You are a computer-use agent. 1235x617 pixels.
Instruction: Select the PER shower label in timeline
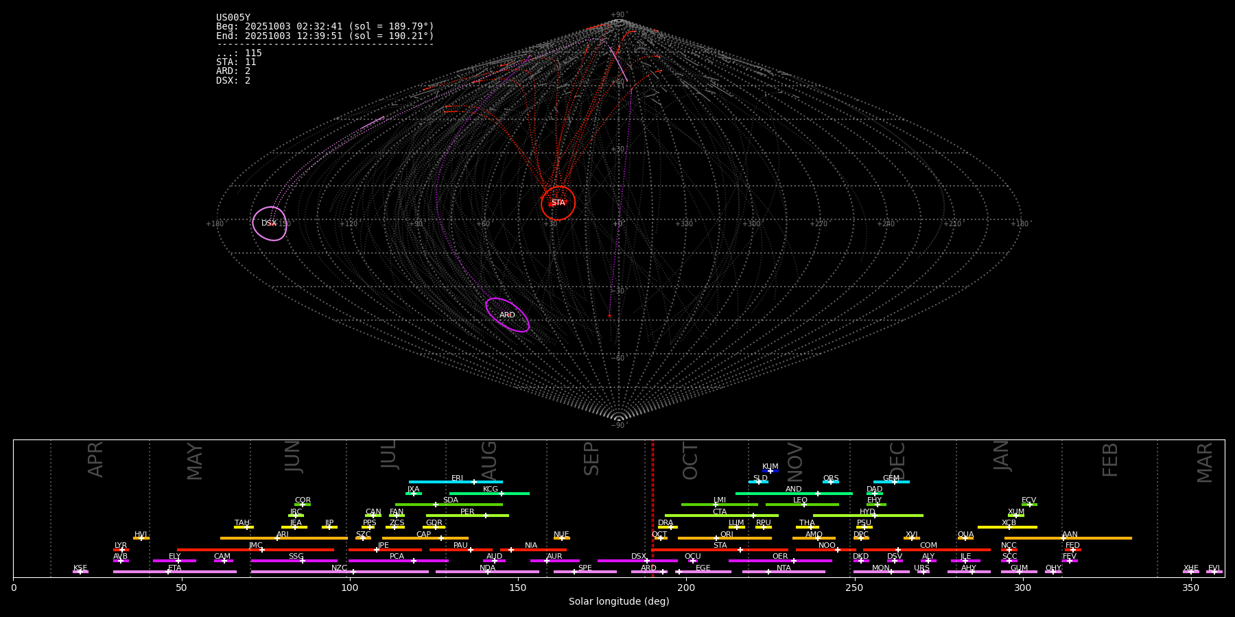(467, 512)
